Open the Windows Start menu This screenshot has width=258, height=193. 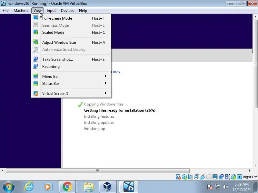tap(9, 187)
